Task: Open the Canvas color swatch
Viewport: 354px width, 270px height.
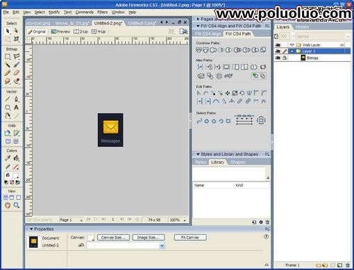Action: coord(90,238)
